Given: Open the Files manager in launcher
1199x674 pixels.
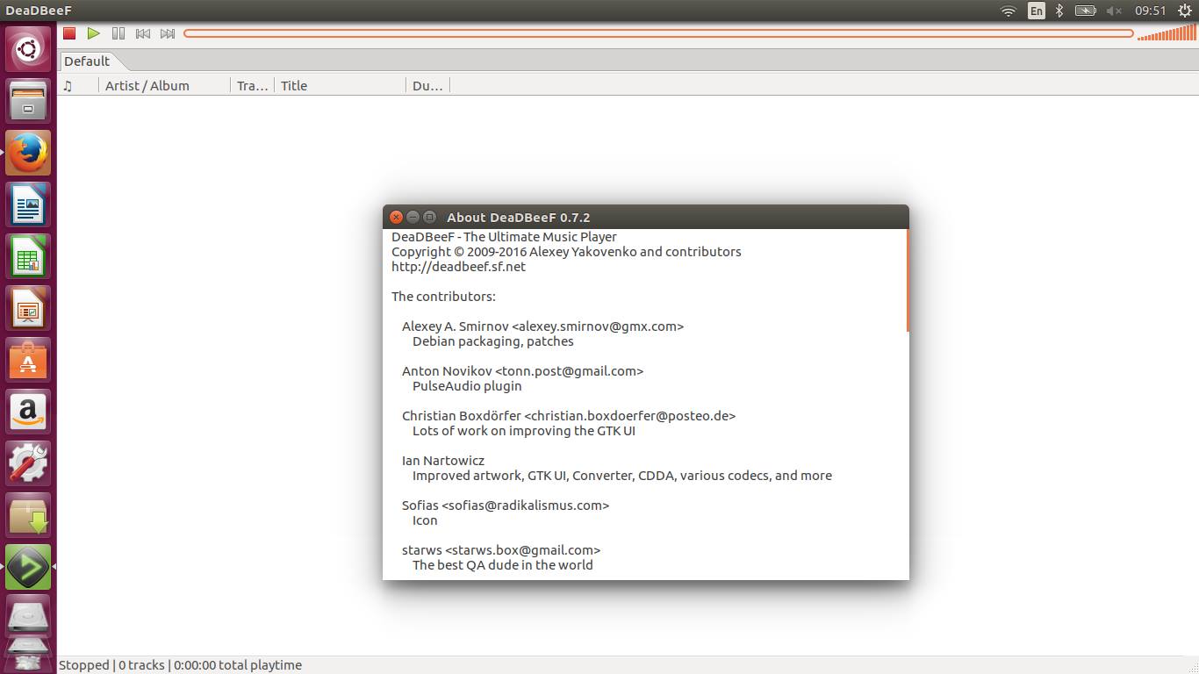Looking at the screenshot, I should (x=28, y=101).
